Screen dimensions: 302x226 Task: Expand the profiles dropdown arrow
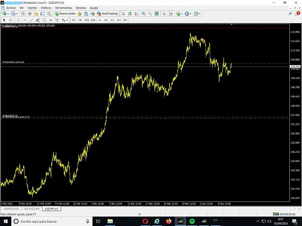17,13
